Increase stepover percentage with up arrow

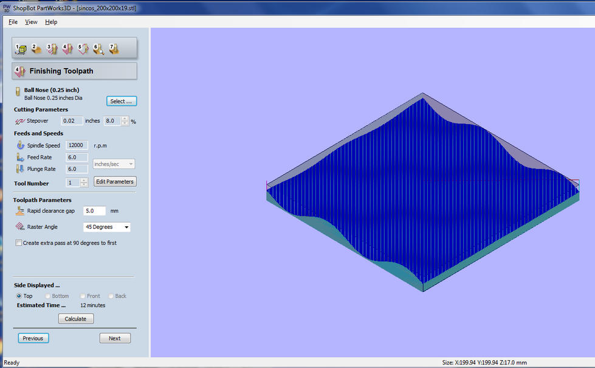click(x=125, y=119)
